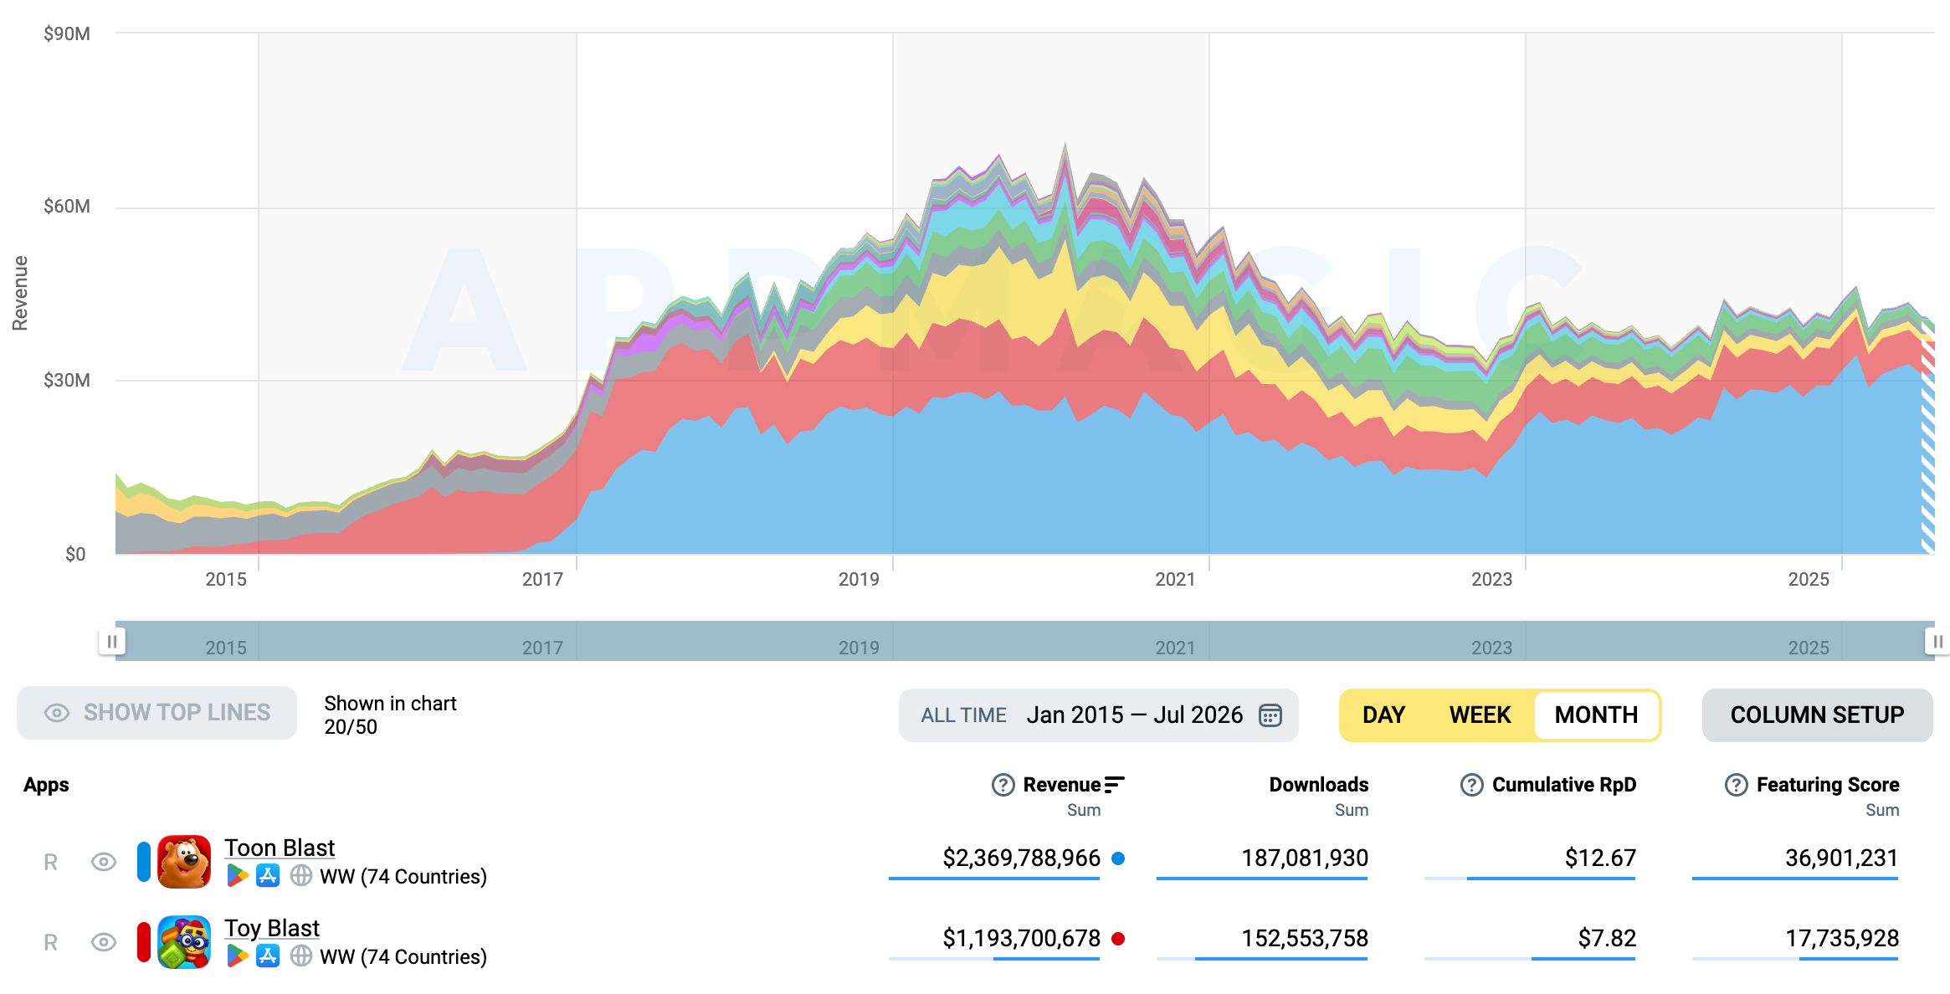This screenshot has width=1950, height=994.
Task: Click red color swatch for Toy Blast
Action: tap(144, 942)
